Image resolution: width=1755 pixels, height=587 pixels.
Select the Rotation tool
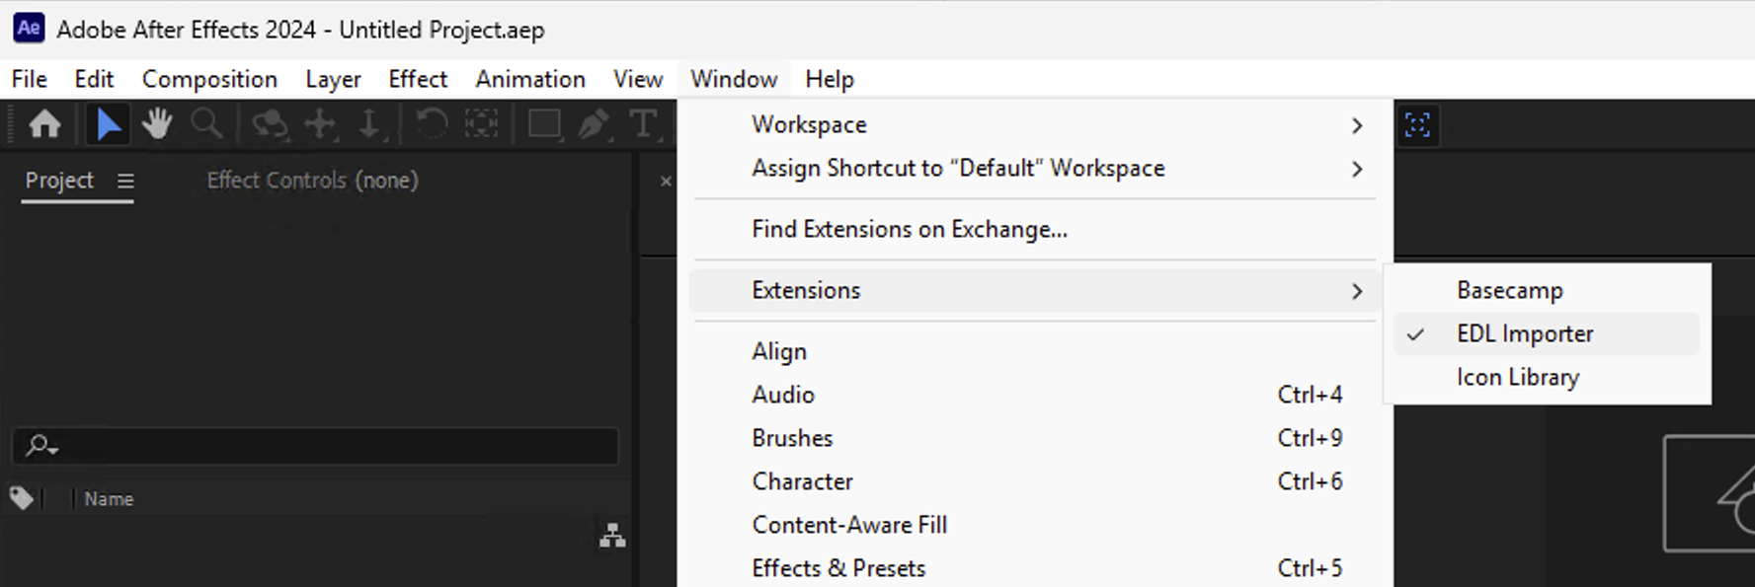tap(432, 124)
